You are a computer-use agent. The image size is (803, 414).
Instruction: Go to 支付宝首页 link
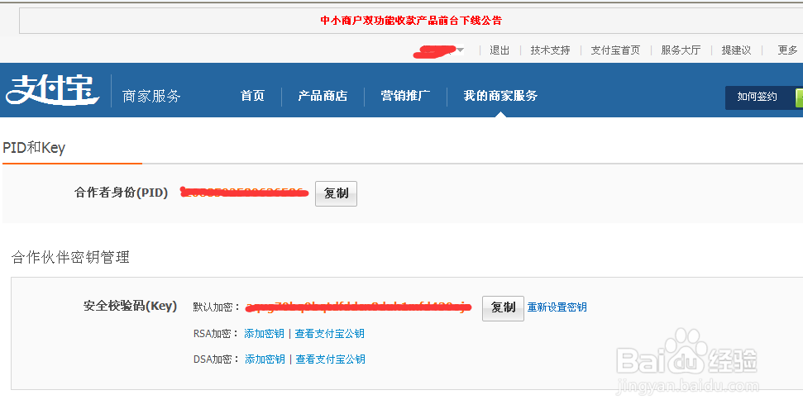tap(615, 50)
